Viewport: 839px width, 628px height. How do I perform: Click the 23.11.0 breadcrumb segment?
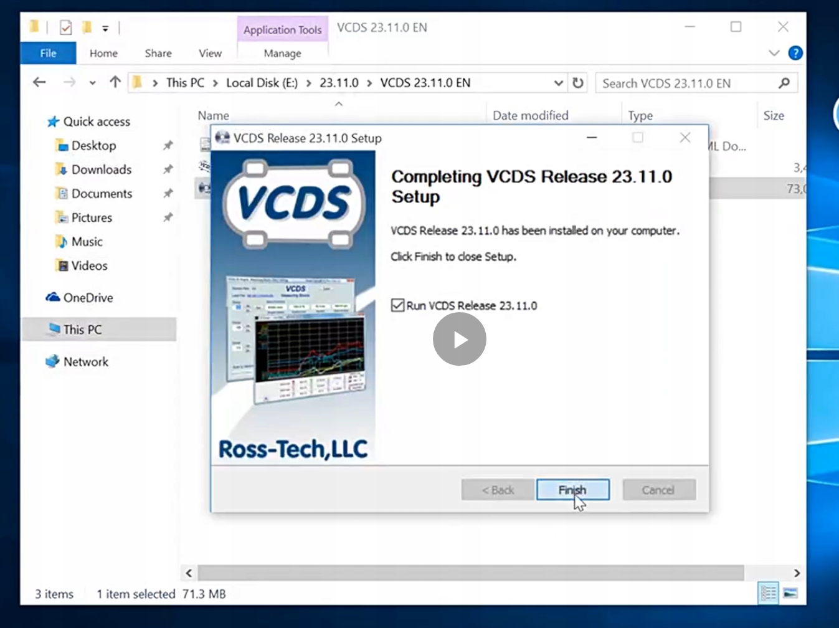click(339, 83)
